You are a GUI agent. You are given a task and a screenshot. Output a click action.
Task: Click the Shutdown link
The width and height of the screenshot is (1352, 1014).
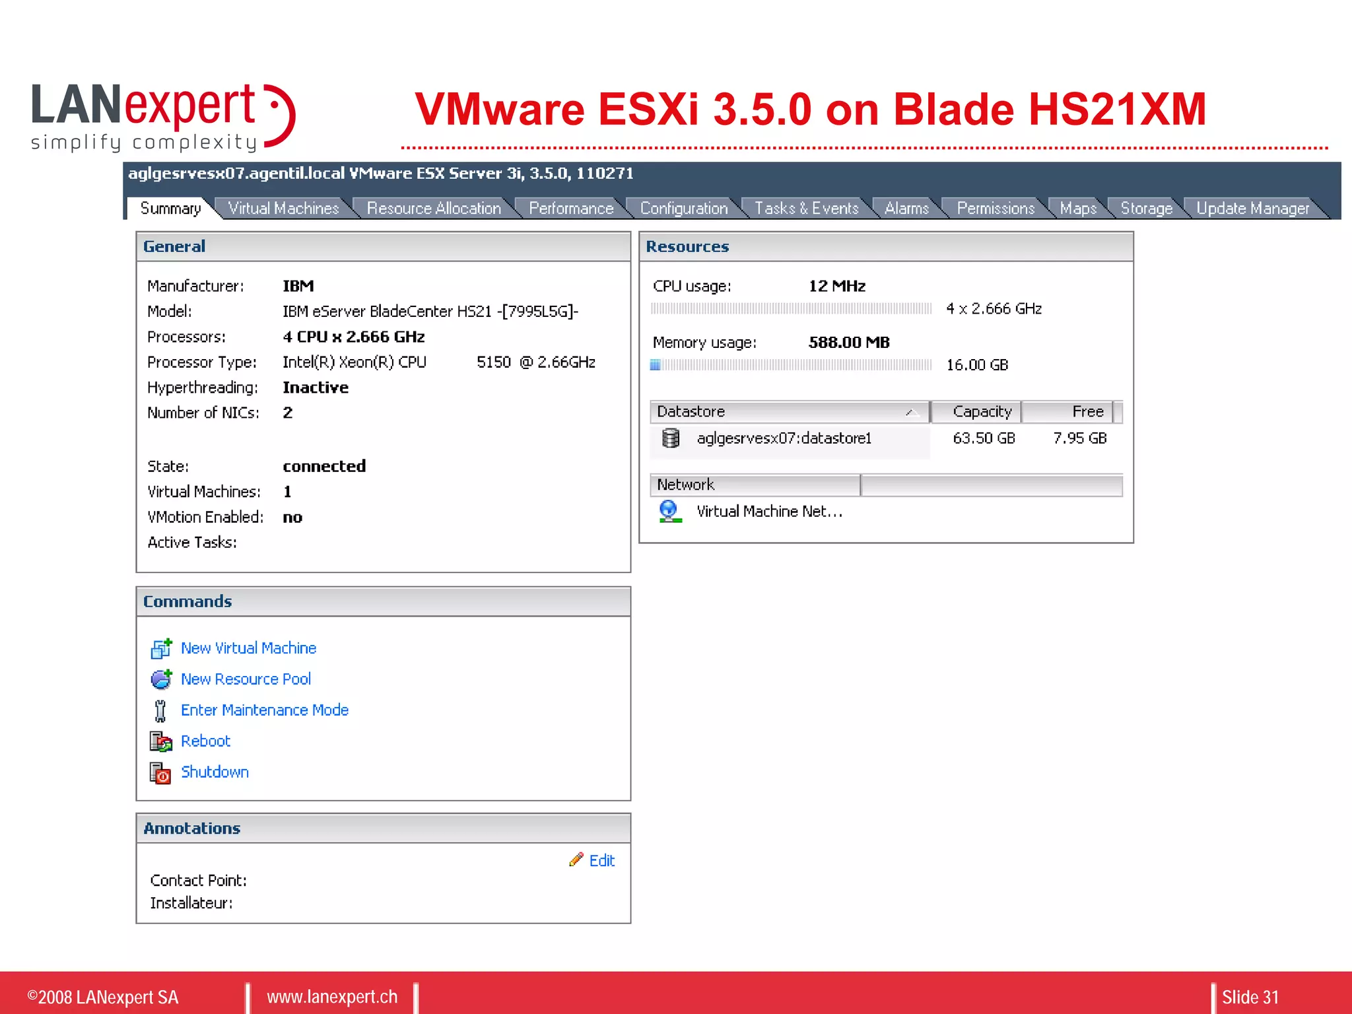[215, 772]
